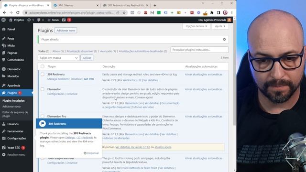Close the 301 Redirects browser tab
306x172 pixels.
pyautogui.click(x=147, y=5)
